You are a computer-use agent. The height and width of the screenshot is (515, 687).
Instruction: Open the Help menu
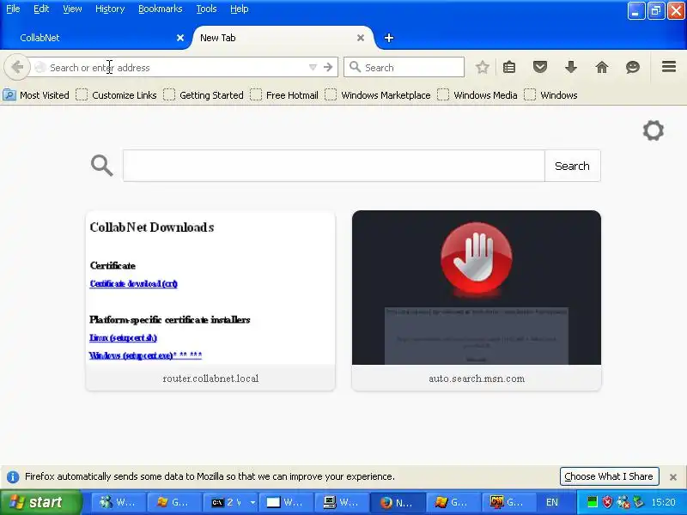(240, 9)
